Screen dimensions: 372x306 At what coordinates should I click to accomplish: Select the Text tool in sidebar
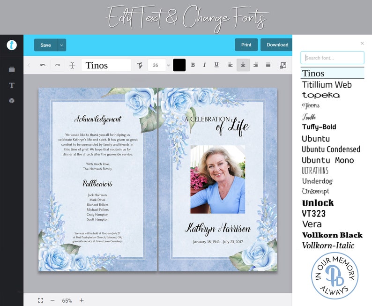(x=12, y=85)
